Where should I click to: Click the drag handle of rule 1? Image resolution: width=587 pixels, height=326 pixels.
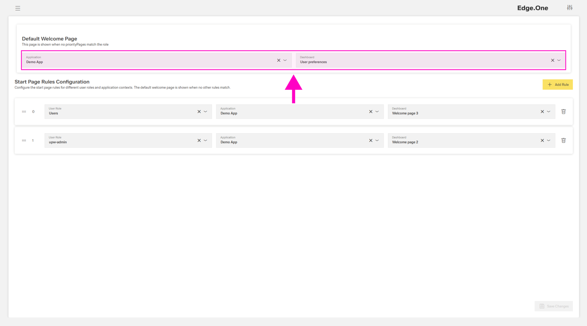[24, 140]
